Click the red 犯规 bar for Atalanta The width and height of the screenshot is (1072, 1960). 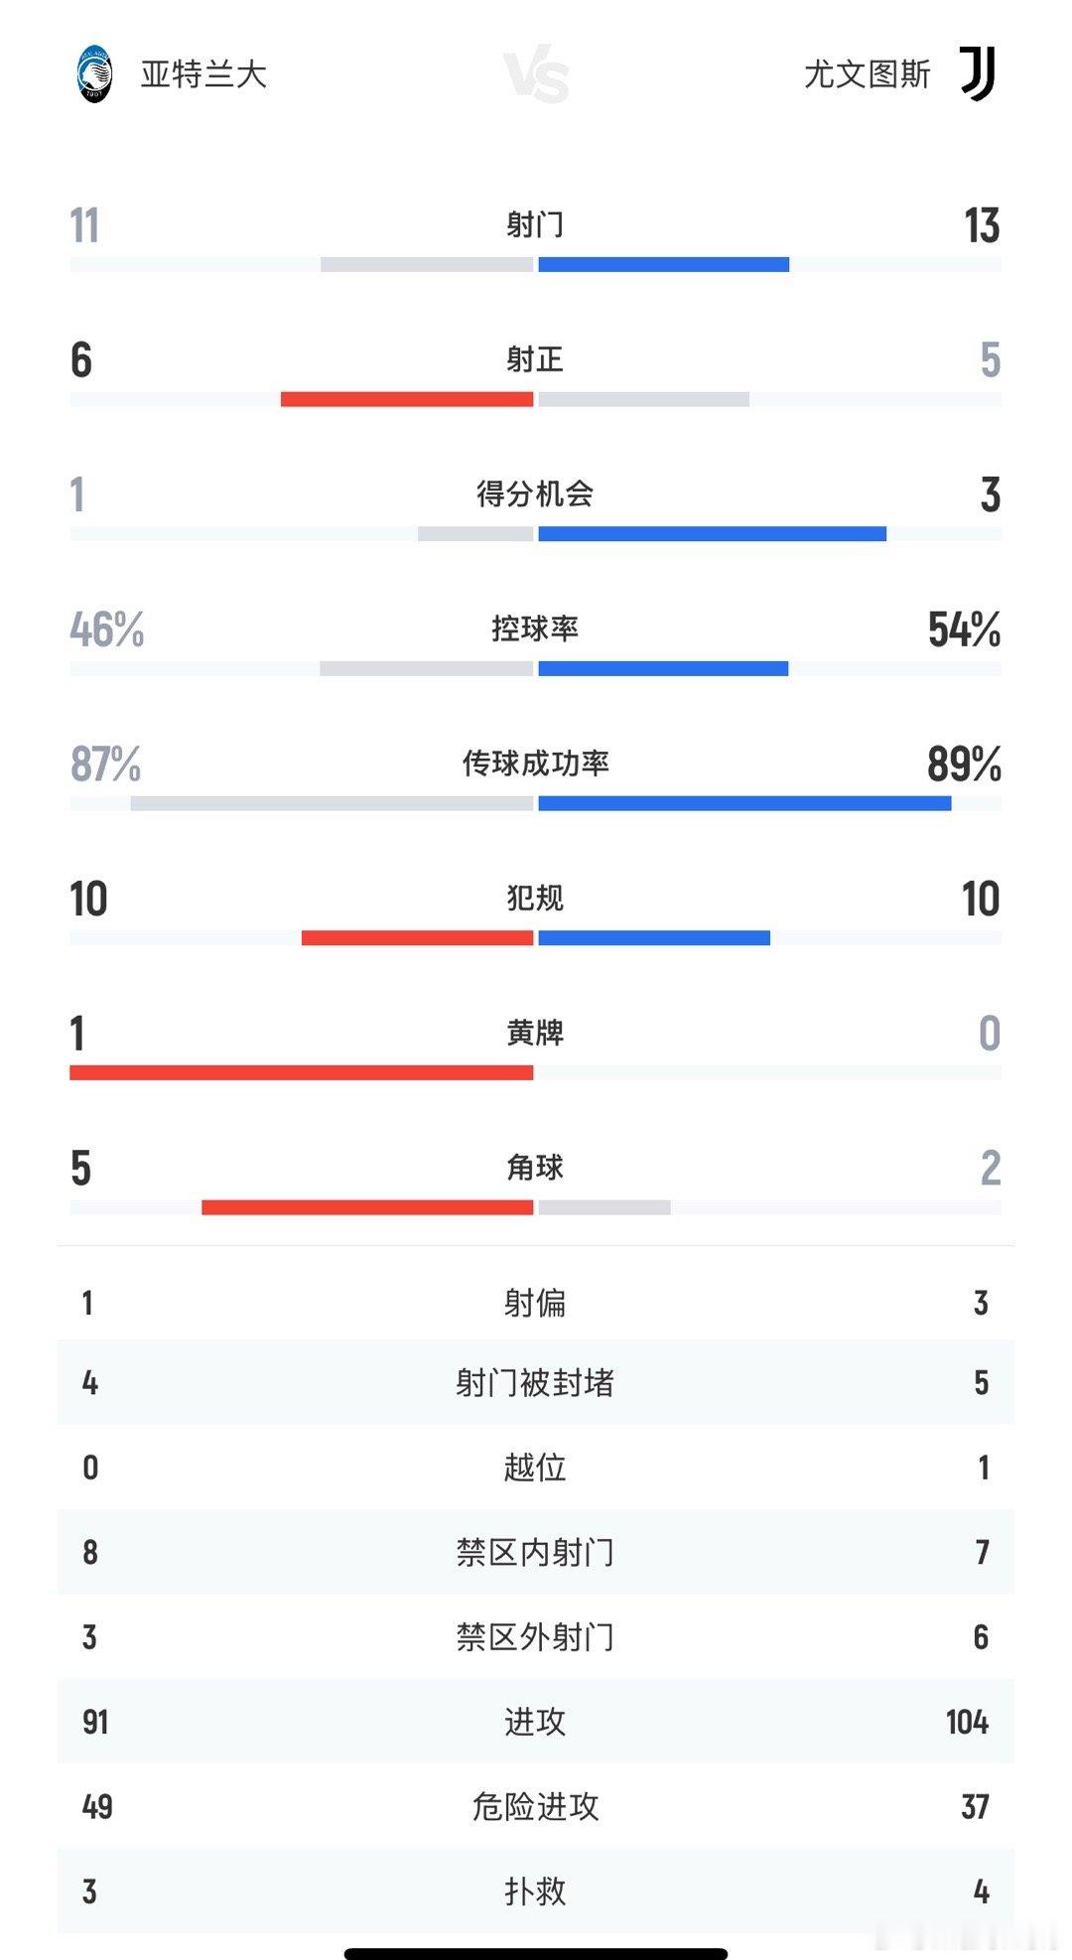point(417,938)
